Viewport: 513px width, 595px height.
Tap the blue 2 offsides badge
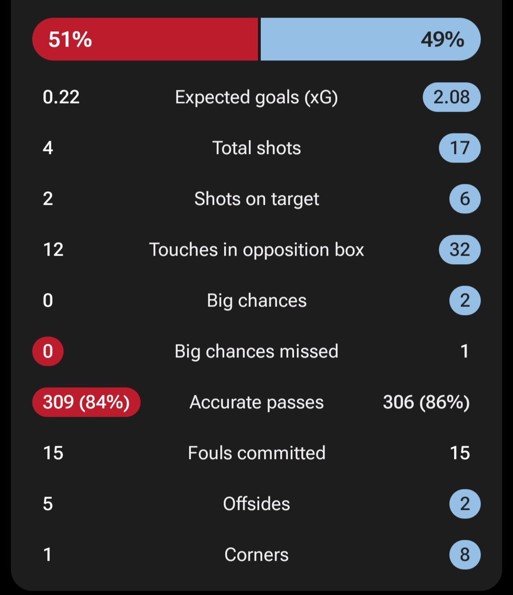[x=465, y=504]
